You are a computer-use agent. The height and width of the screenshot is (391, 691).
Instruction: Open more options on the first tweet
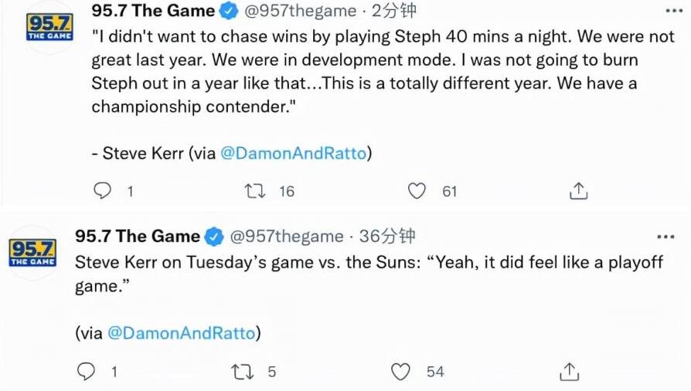coord(672,12)
